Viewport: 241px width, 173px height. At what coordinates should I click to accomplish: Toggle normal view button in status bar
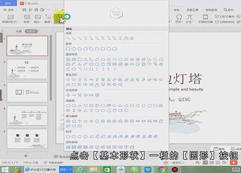coord(205,163)
